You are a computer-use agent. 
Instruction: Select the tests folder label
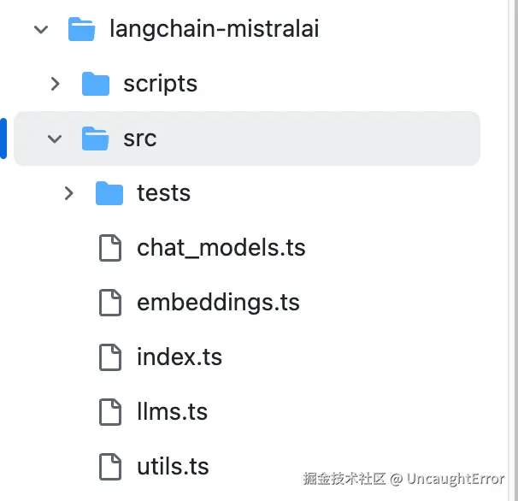(163, 193)
